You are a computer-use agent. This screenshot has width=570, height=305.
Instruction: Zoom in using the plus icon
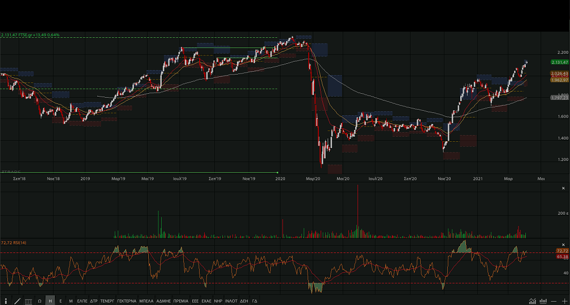tap(564, 301)
